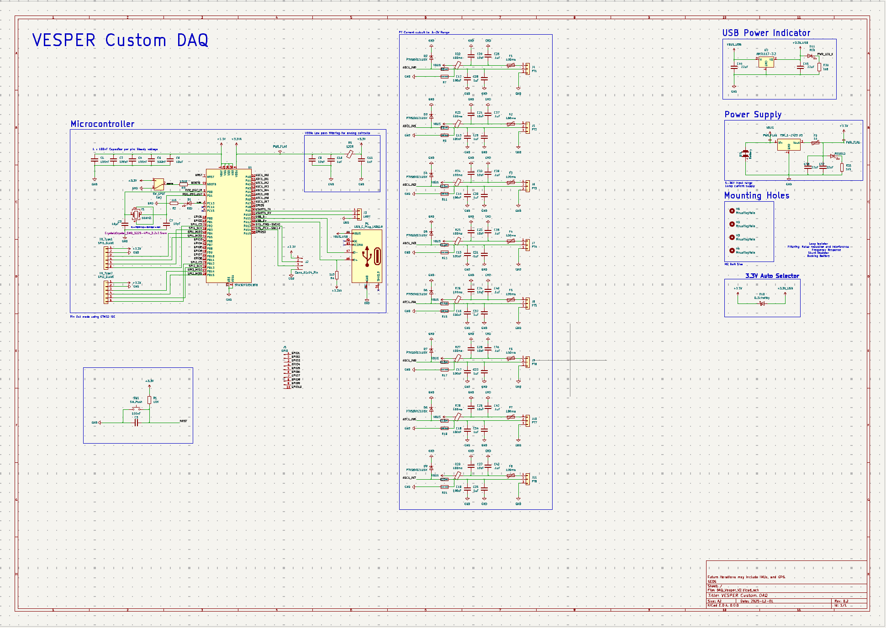Select the SW_SPDT switch SW2 symbol
This screenshot has height=628, width=886.
[x=158, y=184]
